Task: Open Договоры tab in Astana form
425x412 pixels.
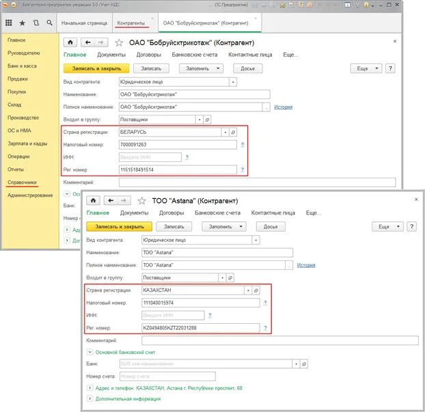Action: [x=172, y=213]
